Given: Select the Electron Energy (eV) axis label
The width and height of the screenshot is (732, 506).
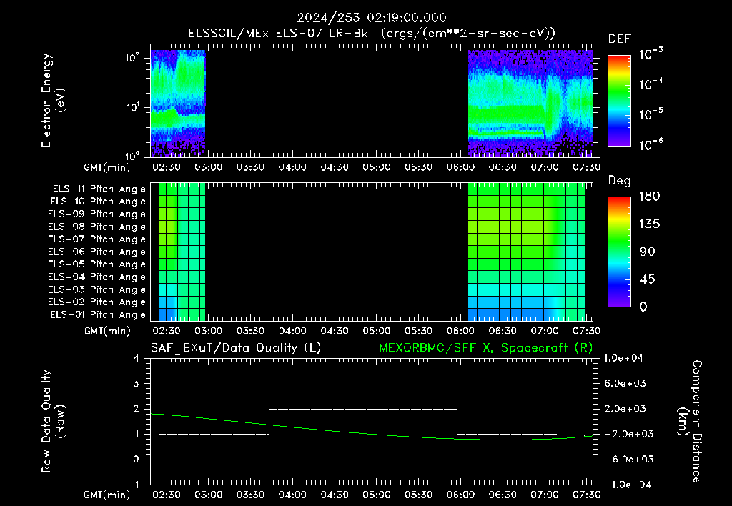Looking at the screenshot, I should tap(53, 100).
